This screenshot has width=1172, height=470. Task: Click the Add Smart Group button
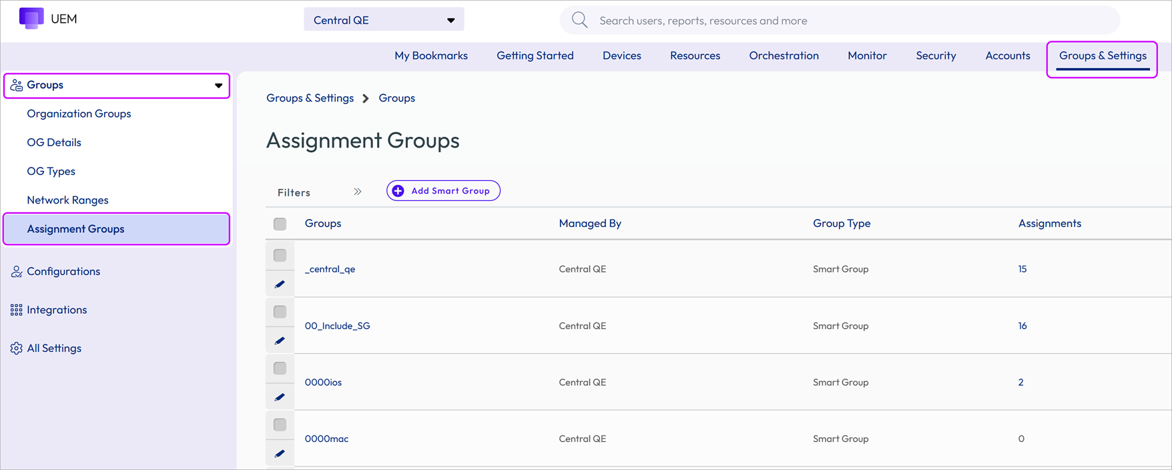(x=443, y=191)
